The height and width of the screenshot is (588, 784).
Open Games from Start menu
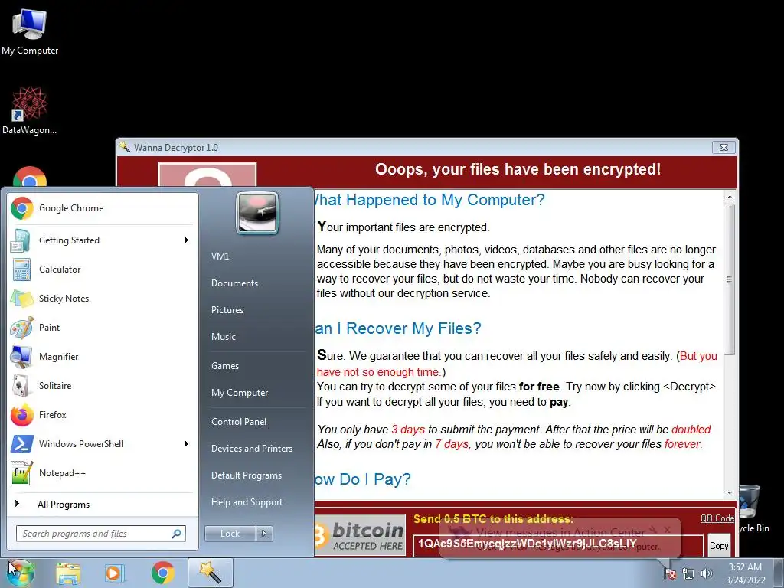pos(225,366)
